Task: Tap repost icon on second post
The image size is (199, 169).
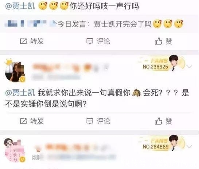Action: coord(23,121)
